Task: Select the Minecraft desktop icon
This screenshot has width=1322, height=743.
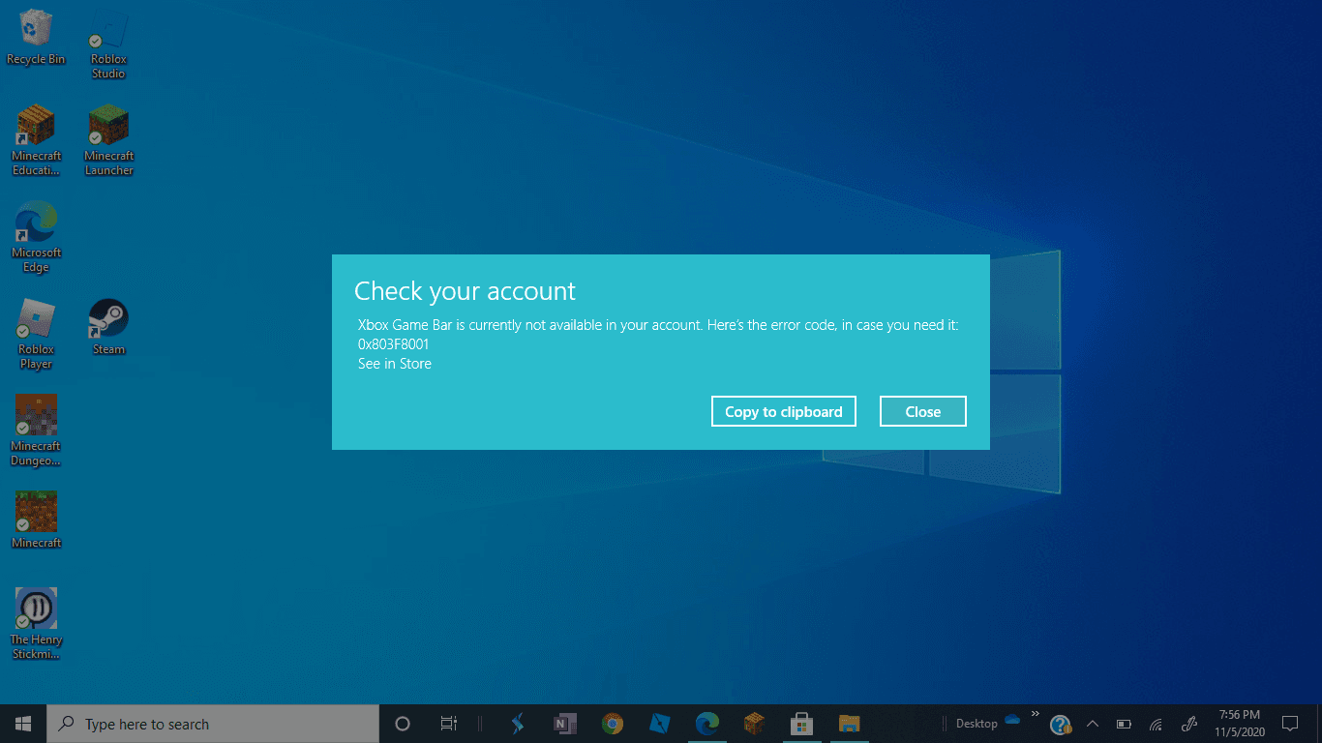Action: click(36, 520)
